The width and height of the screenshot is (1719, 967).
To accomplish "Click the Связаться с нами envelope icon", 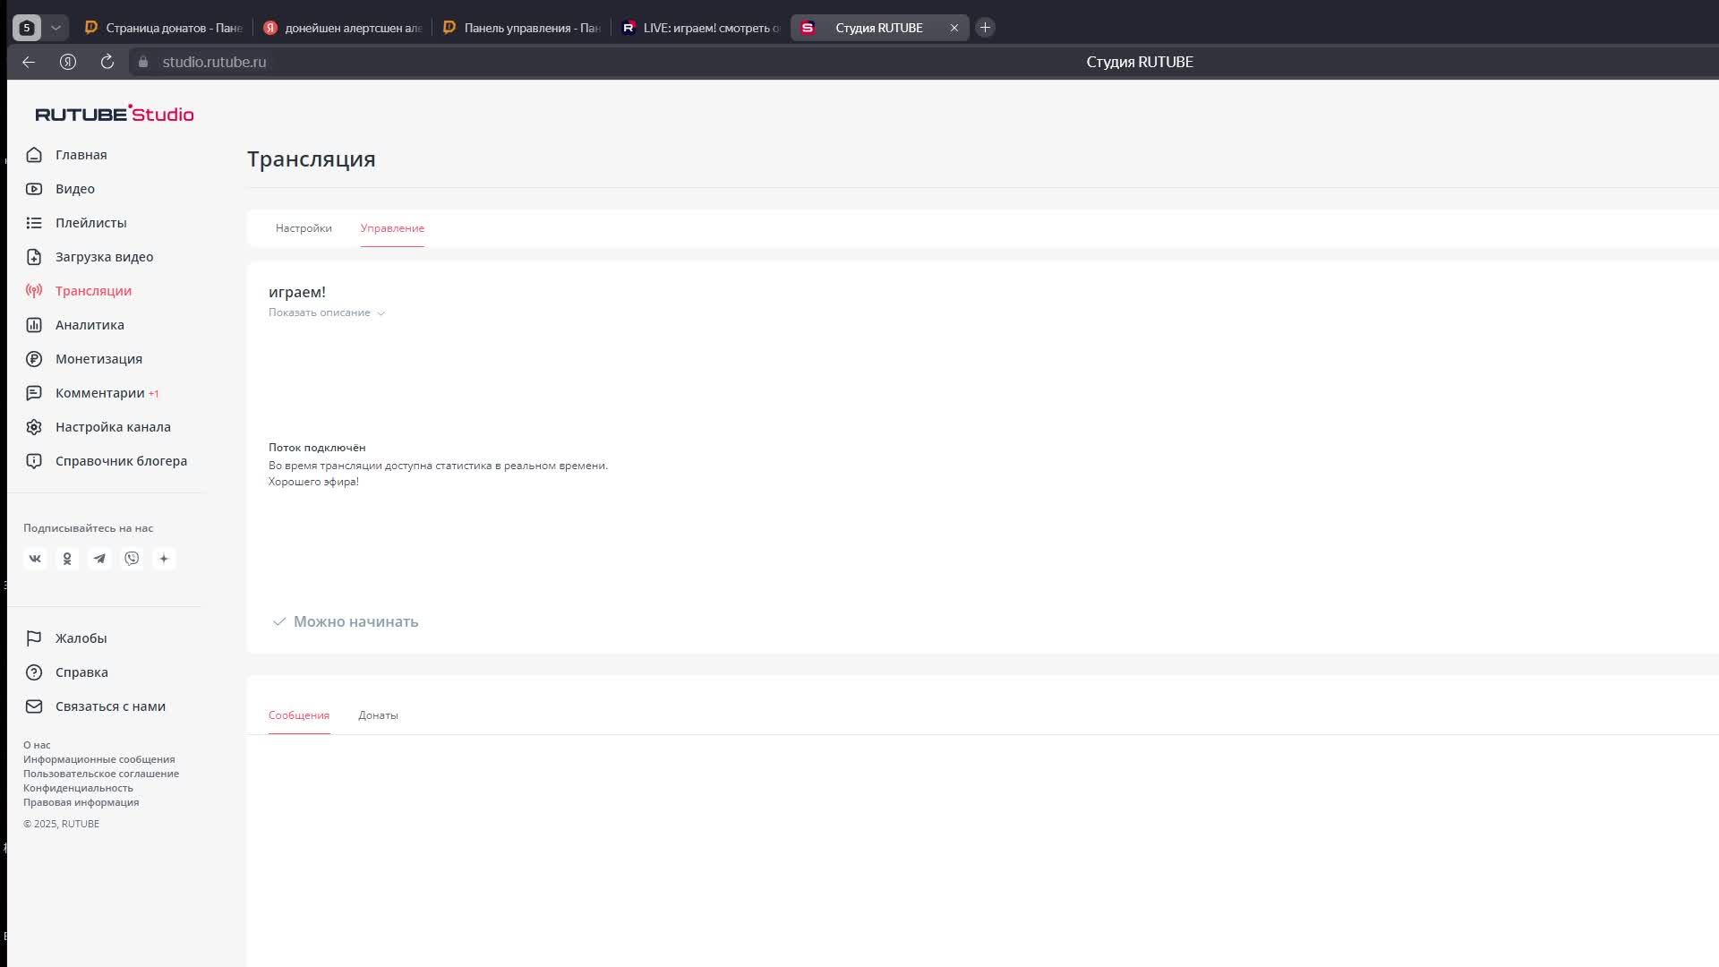I will click(34, 706).
